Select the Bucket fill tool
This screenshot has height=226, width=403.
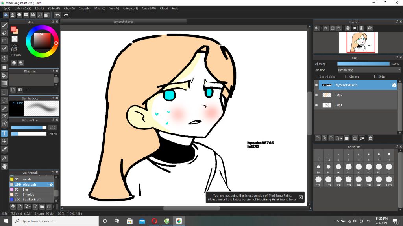click(4, 75)
